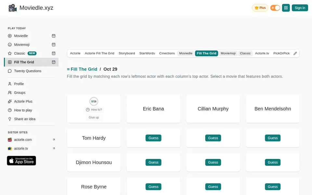Click the pencil edit tabs icon
The width and height of the screenshot is (312, 195).
click(x=295, y=53)
